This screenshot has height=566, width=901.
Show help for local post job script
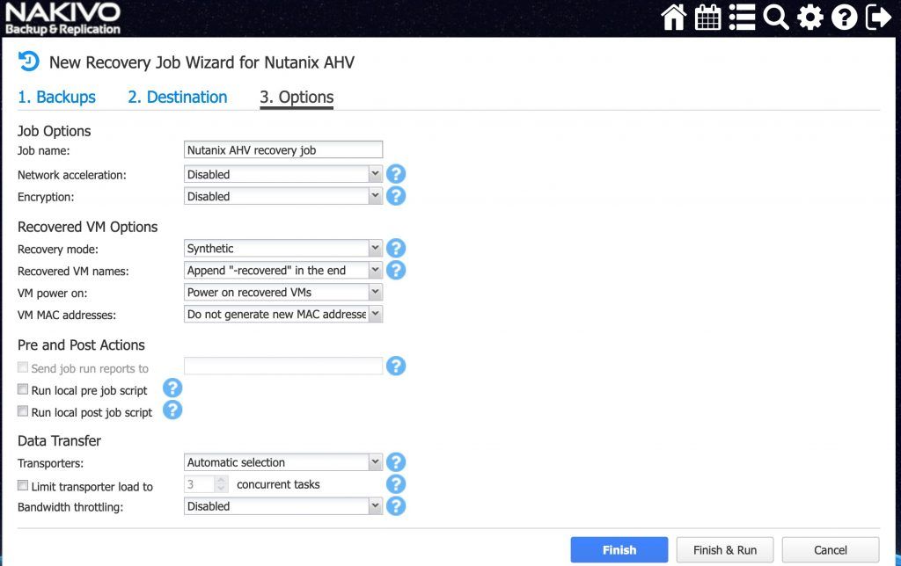tap(172, 410)
